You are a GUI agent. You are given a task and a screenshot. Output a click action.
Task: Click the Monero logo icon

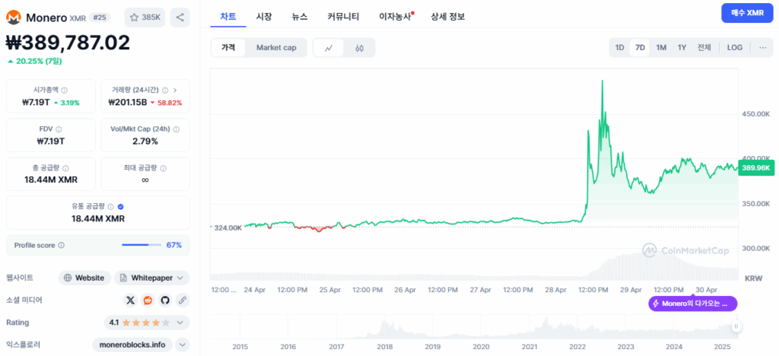pos(13,17)
